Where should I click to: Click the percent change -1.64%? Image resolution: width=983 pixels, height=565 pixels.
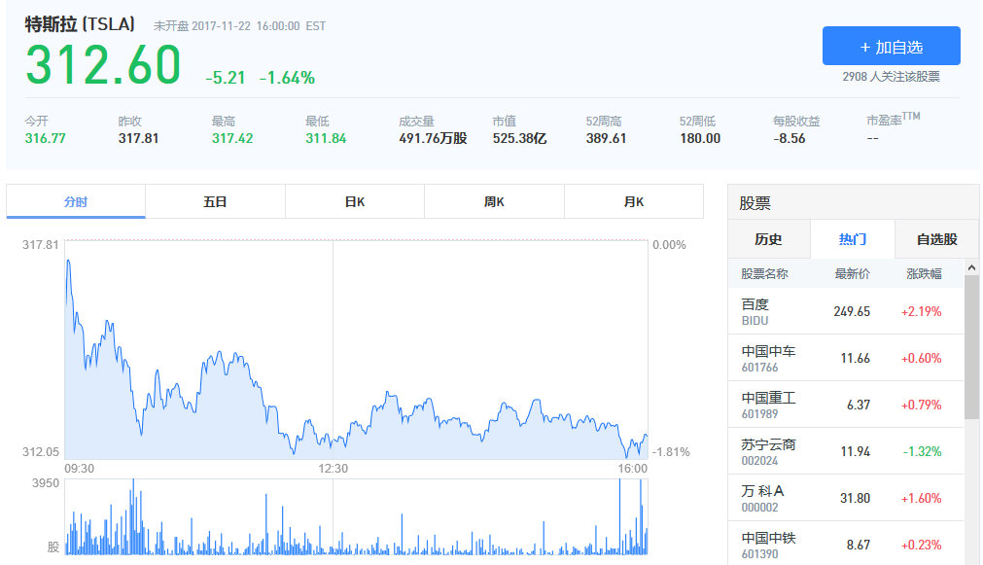tap(287, 78)
